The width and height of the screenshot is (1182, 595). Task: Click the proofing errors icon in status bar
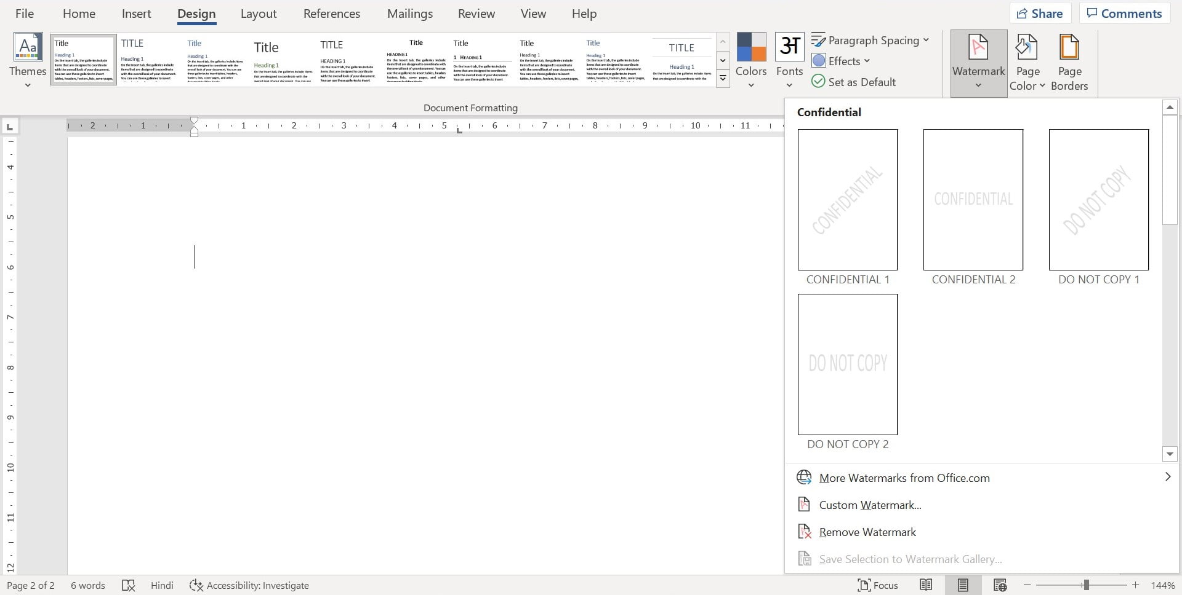[x=128, y=585]
